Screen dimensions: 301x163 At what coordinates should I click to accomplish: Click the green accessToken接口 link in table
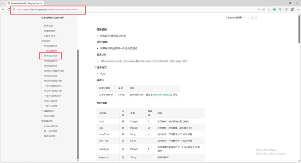pyautogui.click(x=161, y=95)
